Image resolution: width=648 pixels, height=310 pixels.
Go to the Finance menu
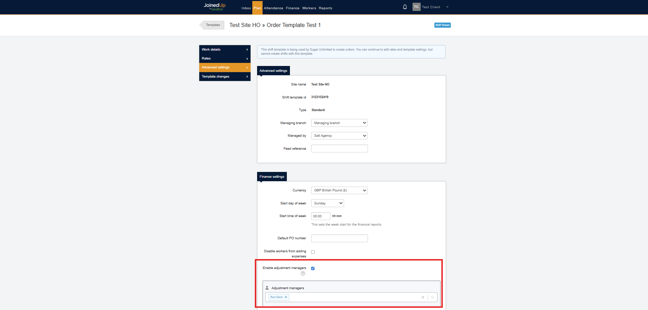pos(292,8)
